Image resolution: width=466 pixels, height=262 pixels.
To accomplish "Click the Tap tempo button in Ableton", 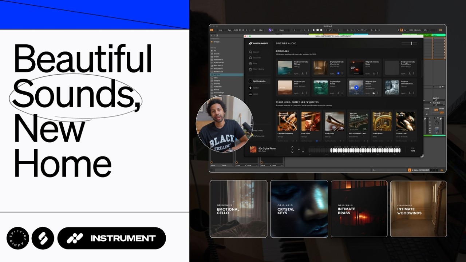I will point(229,30).
